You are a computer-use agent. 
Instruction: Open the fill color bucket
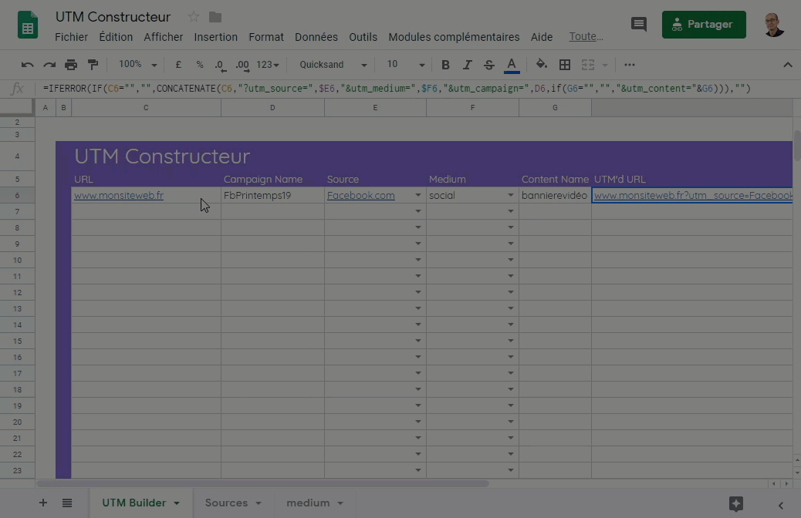coord(542,65)
